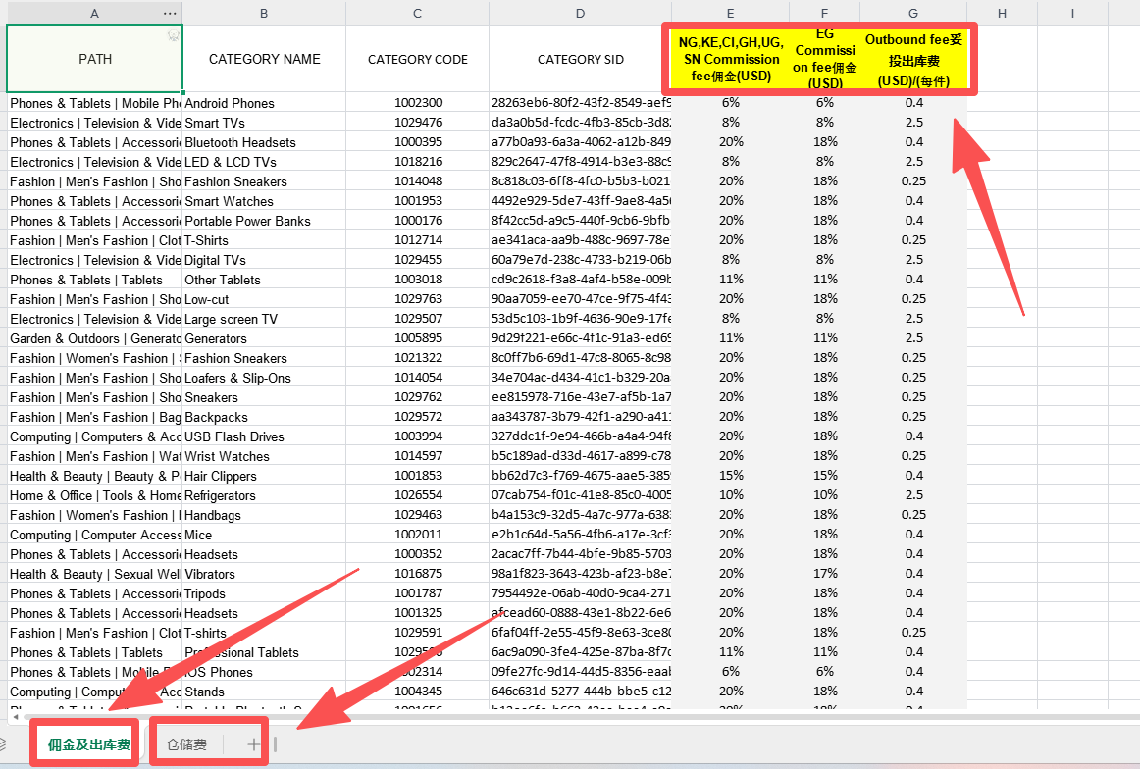Click the Health & Beauty path for Vibrators

point(94,574)
